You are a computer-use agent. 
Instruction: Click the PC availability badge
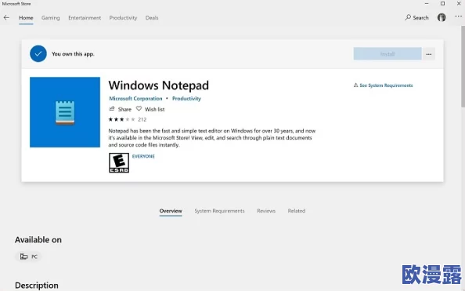pyautogui.click(x=28, y=256)
